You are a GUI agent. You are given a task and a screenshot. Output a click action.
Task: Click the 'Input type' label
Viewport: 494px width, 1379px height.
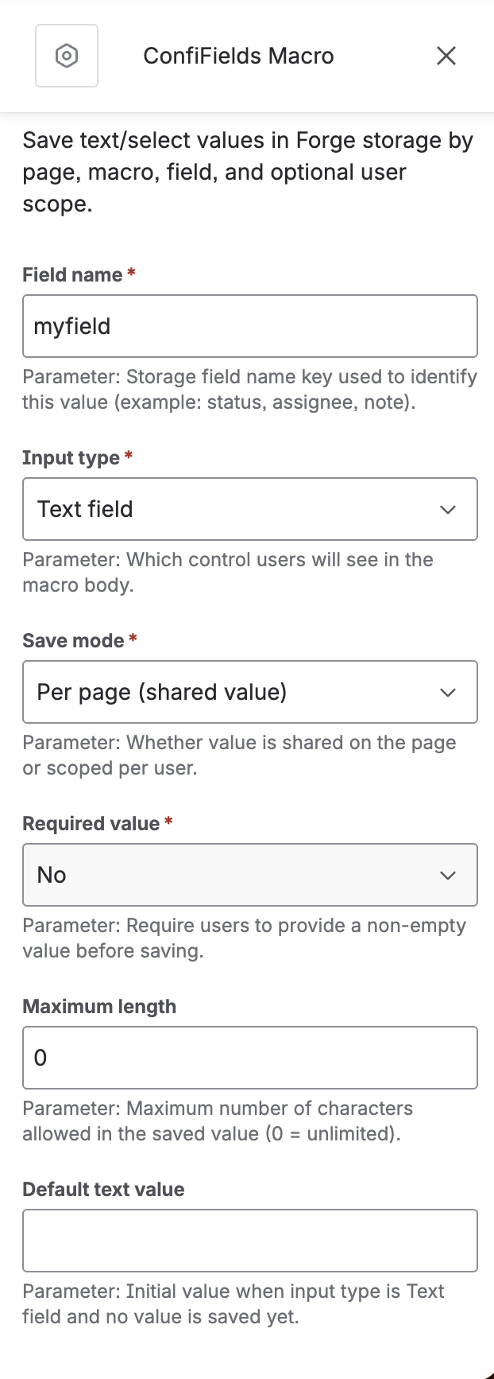pos(71,458)
